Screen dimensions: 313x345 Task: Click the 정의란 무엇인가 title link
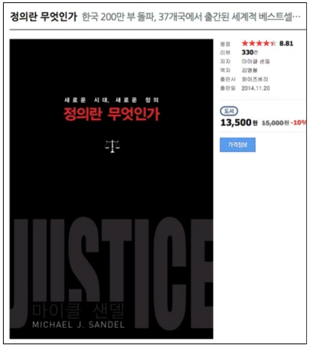point(43,17)
